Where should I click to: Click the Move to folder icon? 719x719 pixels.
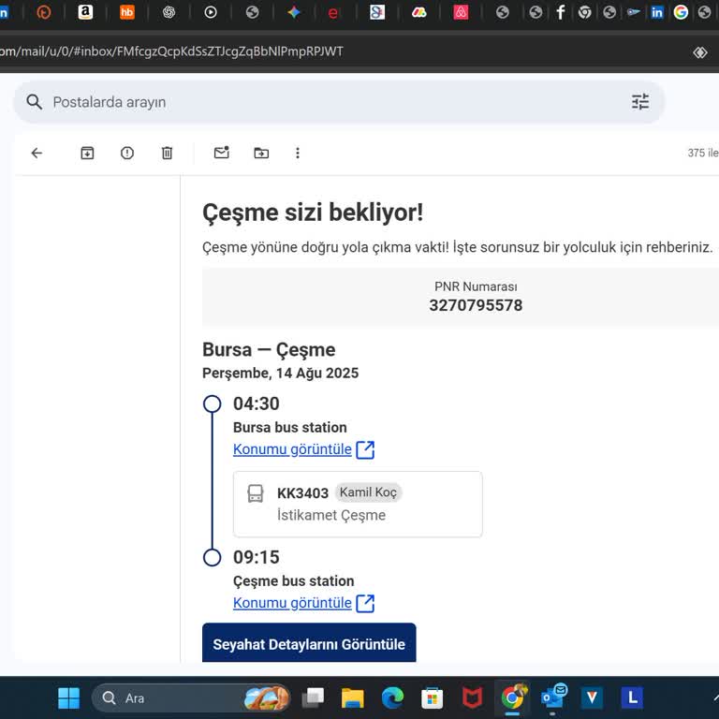click(261, 153)
